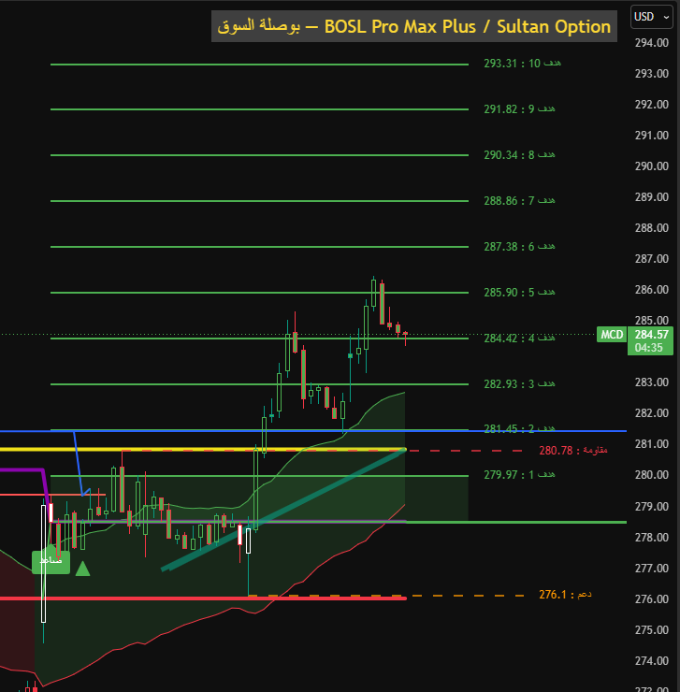Select the target 10 label 293.31

pyautogui.click(x=522, y=63)
